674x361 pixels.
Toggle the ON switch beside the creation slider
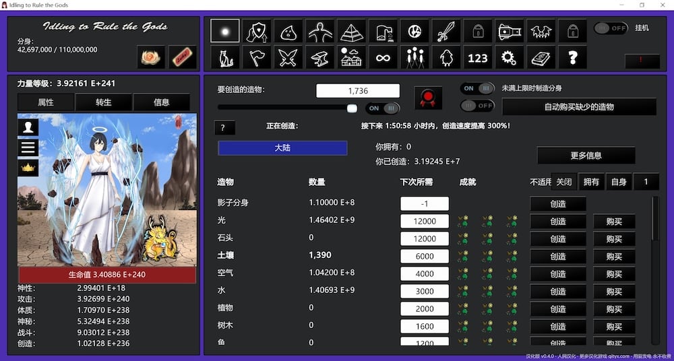click(x=383, y=108)
